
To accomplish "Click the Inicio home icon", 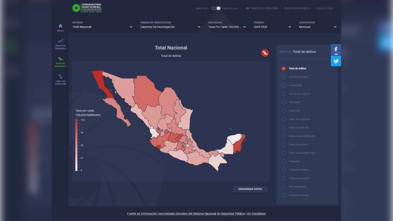I will click(x=60, y=26).
